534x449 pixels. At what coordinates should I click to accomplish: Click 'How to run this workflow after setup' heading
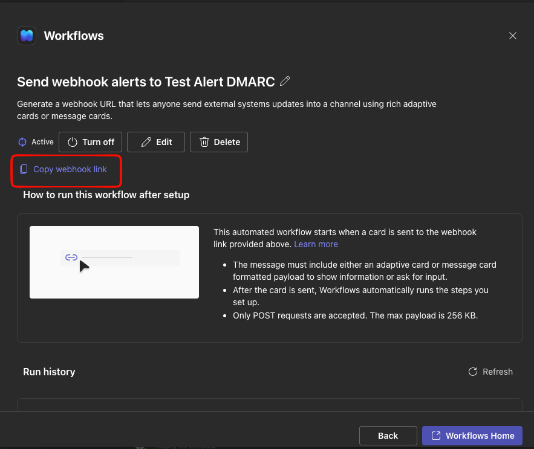106,195
